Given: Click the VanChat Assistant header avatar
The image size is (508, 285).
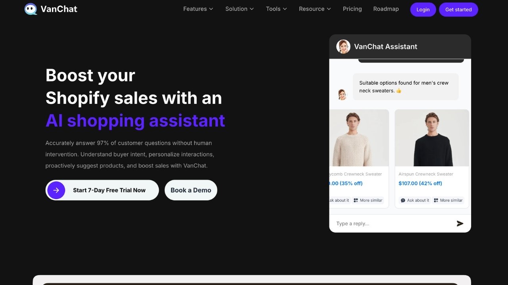Looking at the screenshot, I should (x=343, y=47).
